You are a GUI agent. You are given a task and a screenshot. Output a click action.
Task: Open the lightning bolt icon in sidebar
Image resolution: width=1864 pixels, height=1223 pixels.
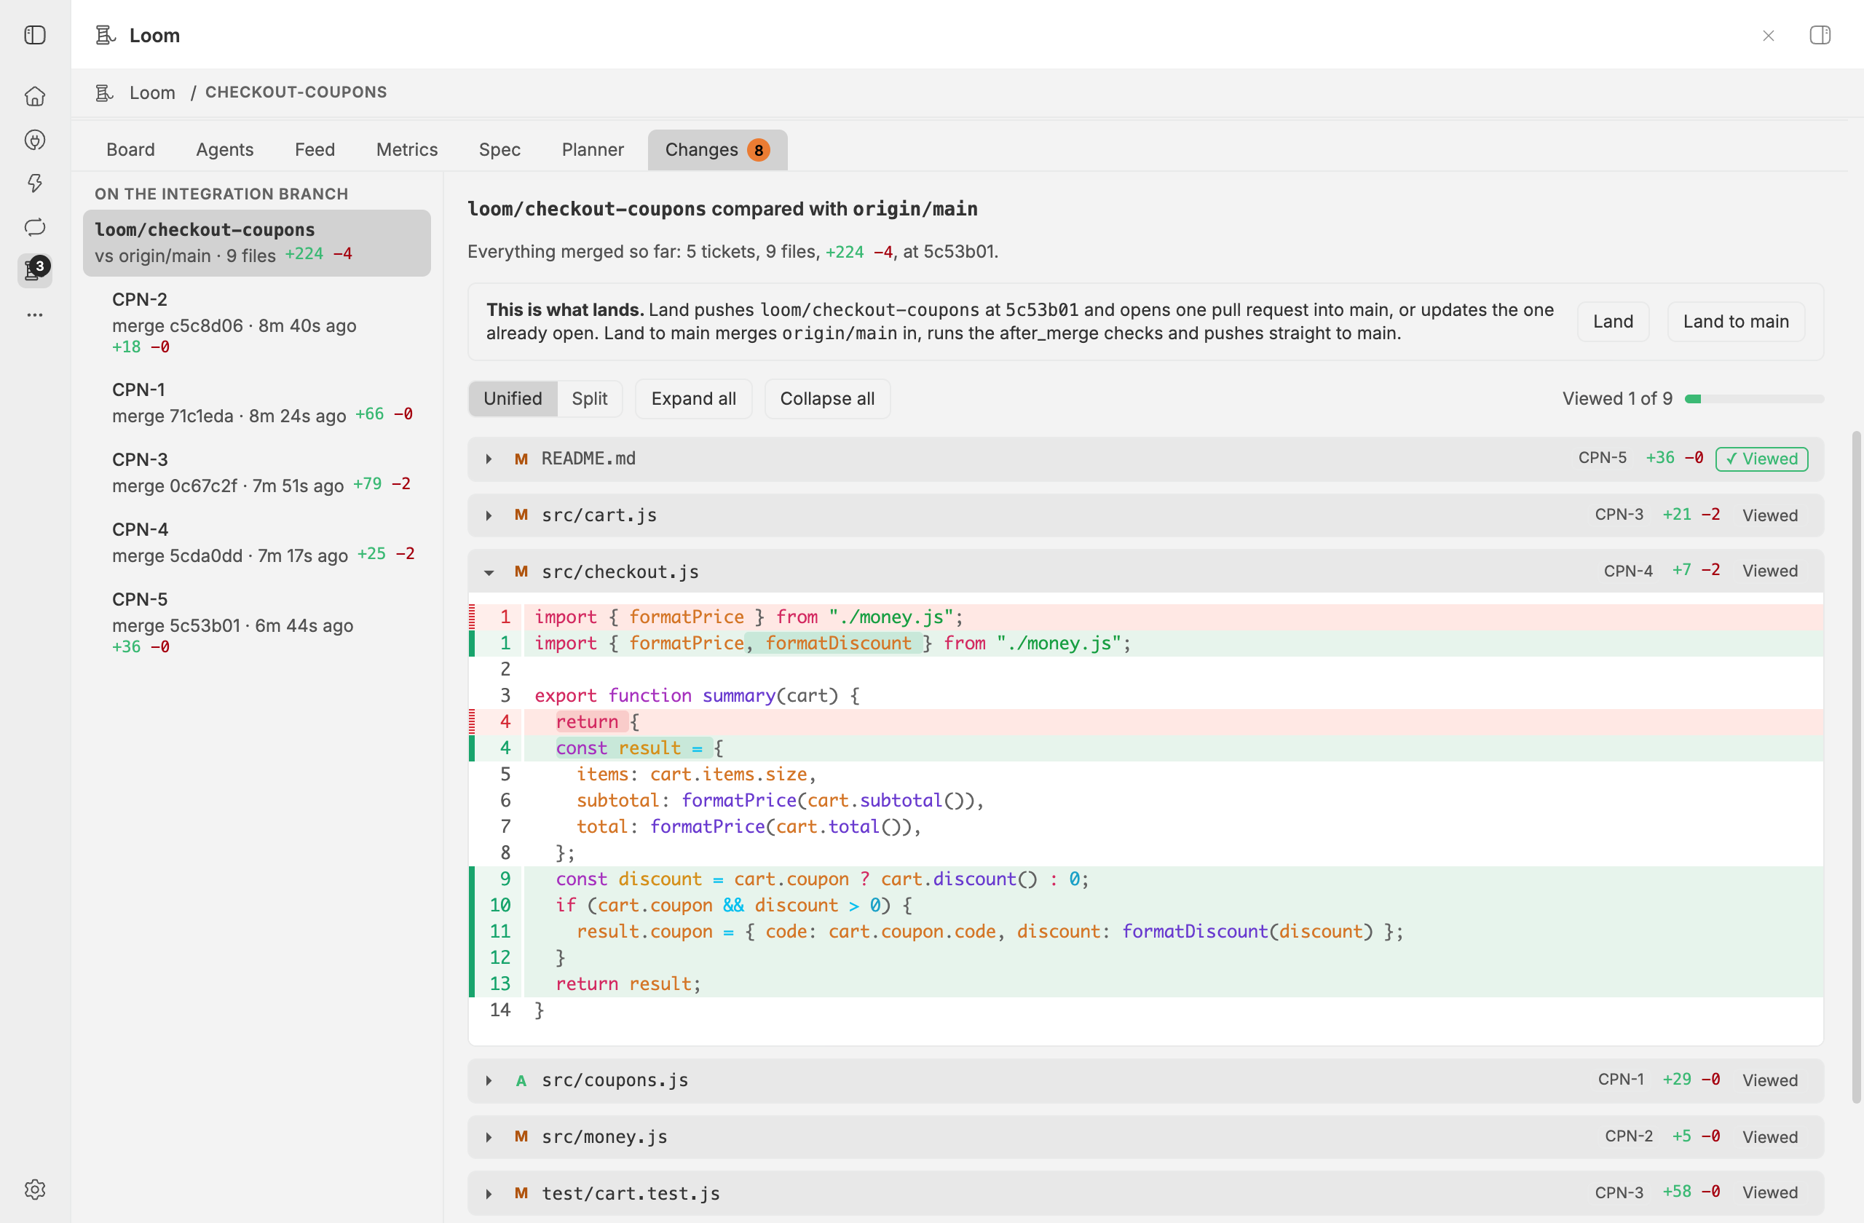(34, 183)
